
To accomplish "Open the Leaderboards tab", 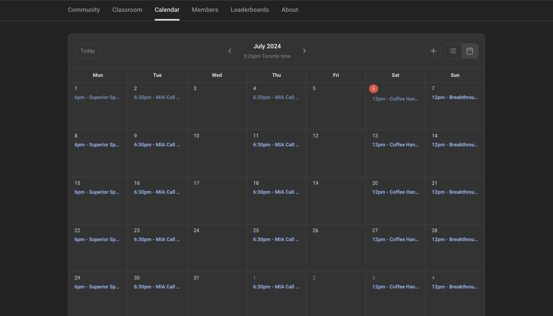I will [x=250, y=10].
